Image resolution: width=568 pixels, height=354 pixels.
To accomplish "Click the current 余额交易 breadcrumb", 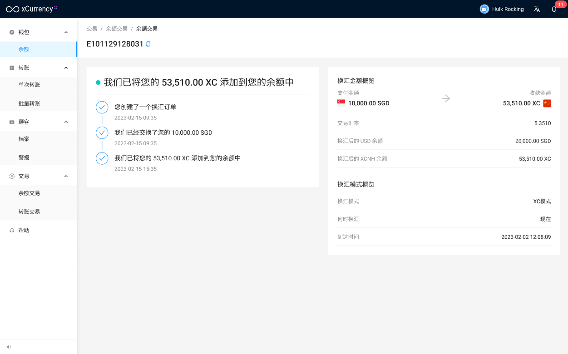I will (147, 29).
